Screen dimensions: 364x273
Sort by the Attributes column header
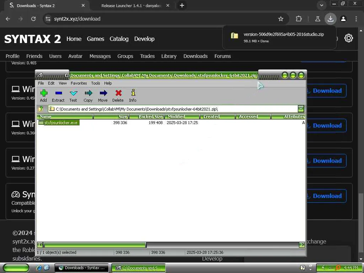coord(288,117)
